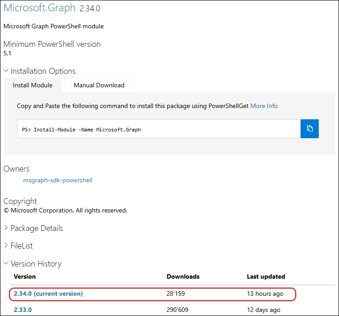Open version 2.33.0 from history

(23, 310)
